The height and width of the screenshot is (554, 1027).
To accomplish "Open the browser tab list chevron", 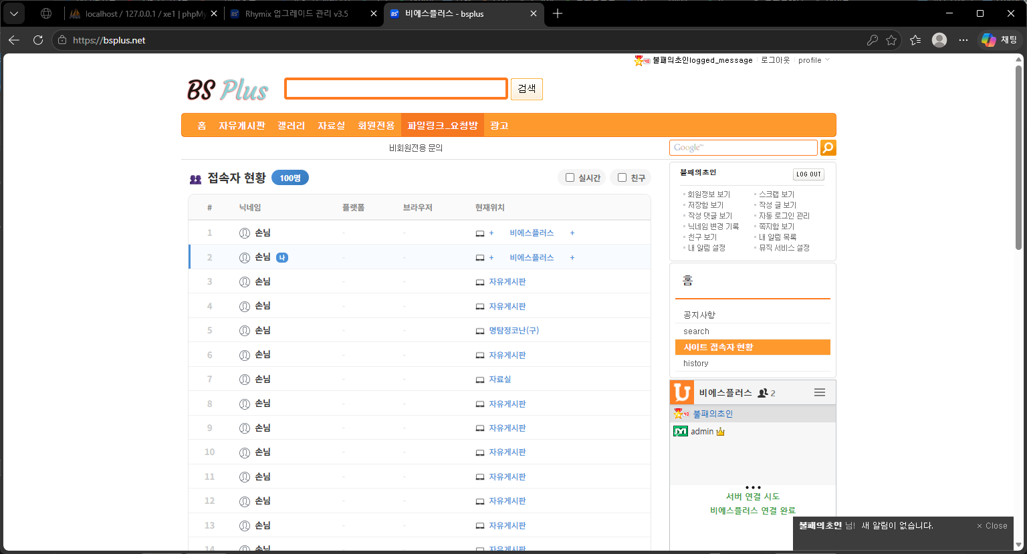I will pyautogui.click(x=13, y=13).
